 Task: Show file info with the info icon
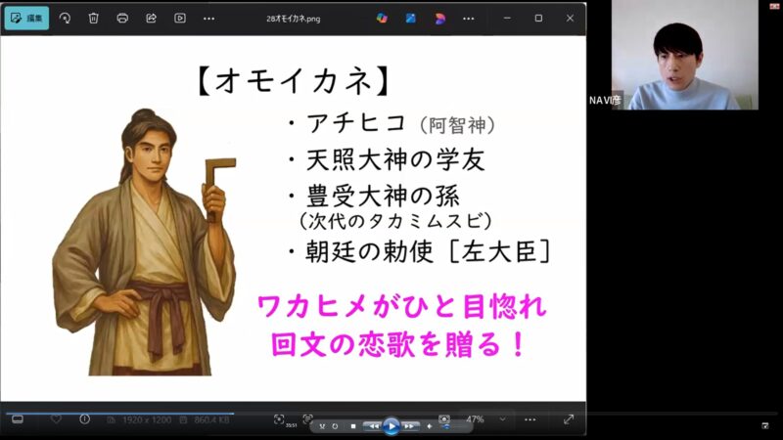[84, 419]
